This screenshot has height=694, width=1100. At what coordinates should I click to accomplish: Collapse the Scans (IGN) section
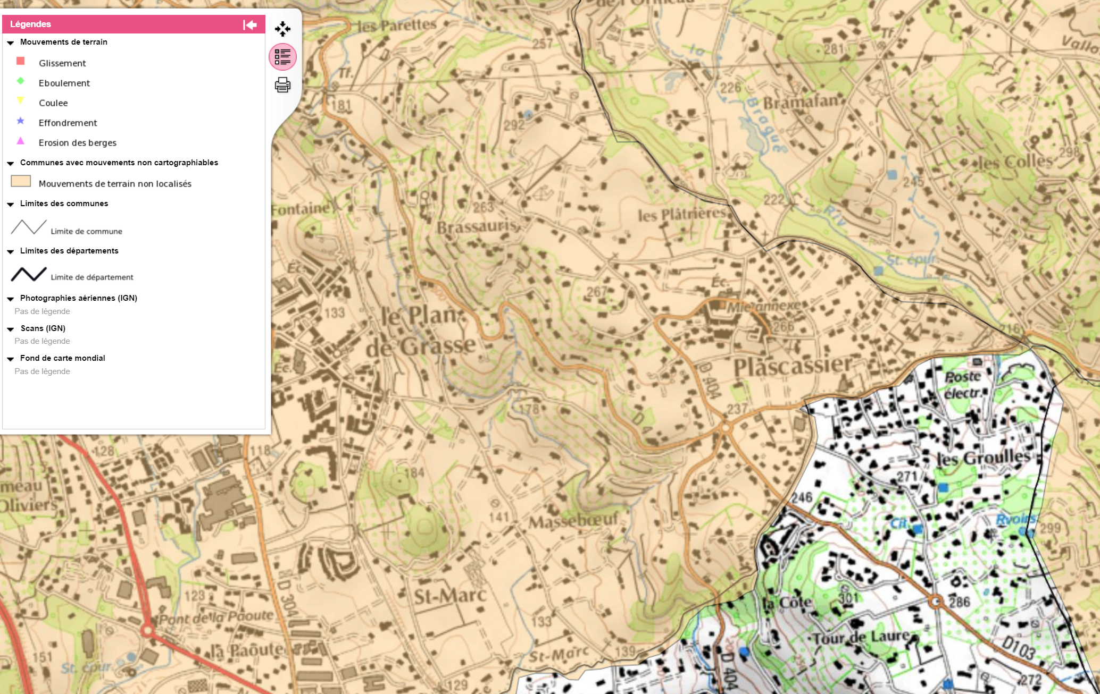click(10, 329)
